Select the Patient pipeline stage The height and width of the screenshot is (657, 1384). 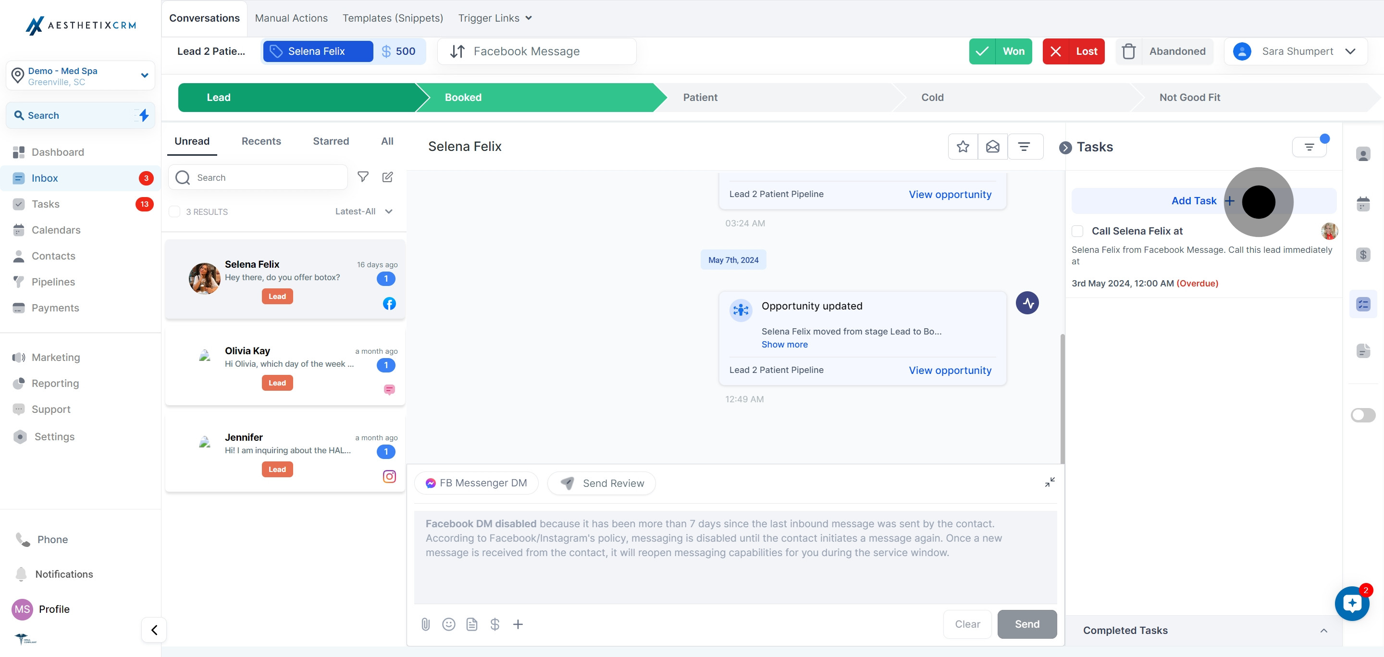click(x=700, y=97)
